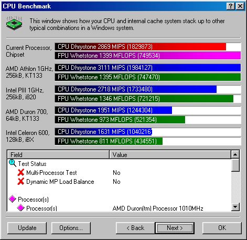Click the CPU Benchmark title bar text
247x240 pixels.
tap(27, 6)
